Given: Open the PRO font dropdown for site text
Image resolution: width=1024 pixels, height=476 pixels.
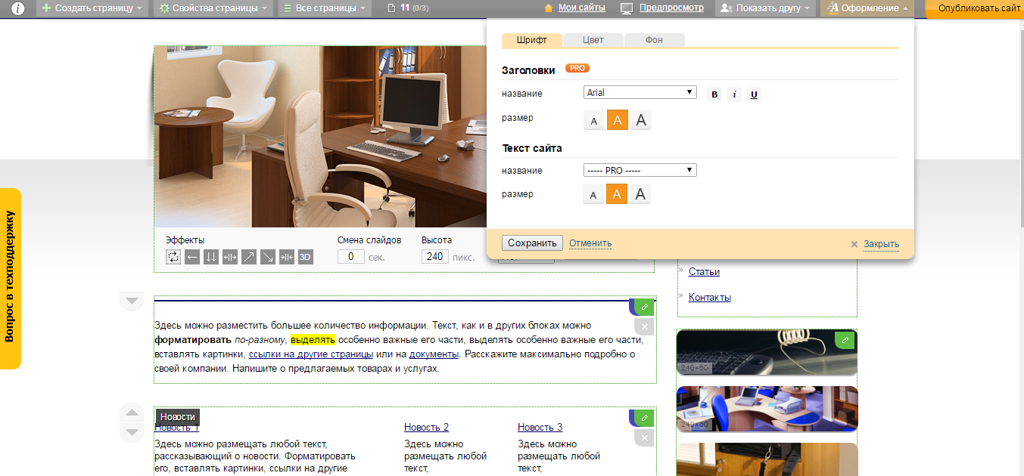Looking at the screenshot, I should click(x=640, y=169).
